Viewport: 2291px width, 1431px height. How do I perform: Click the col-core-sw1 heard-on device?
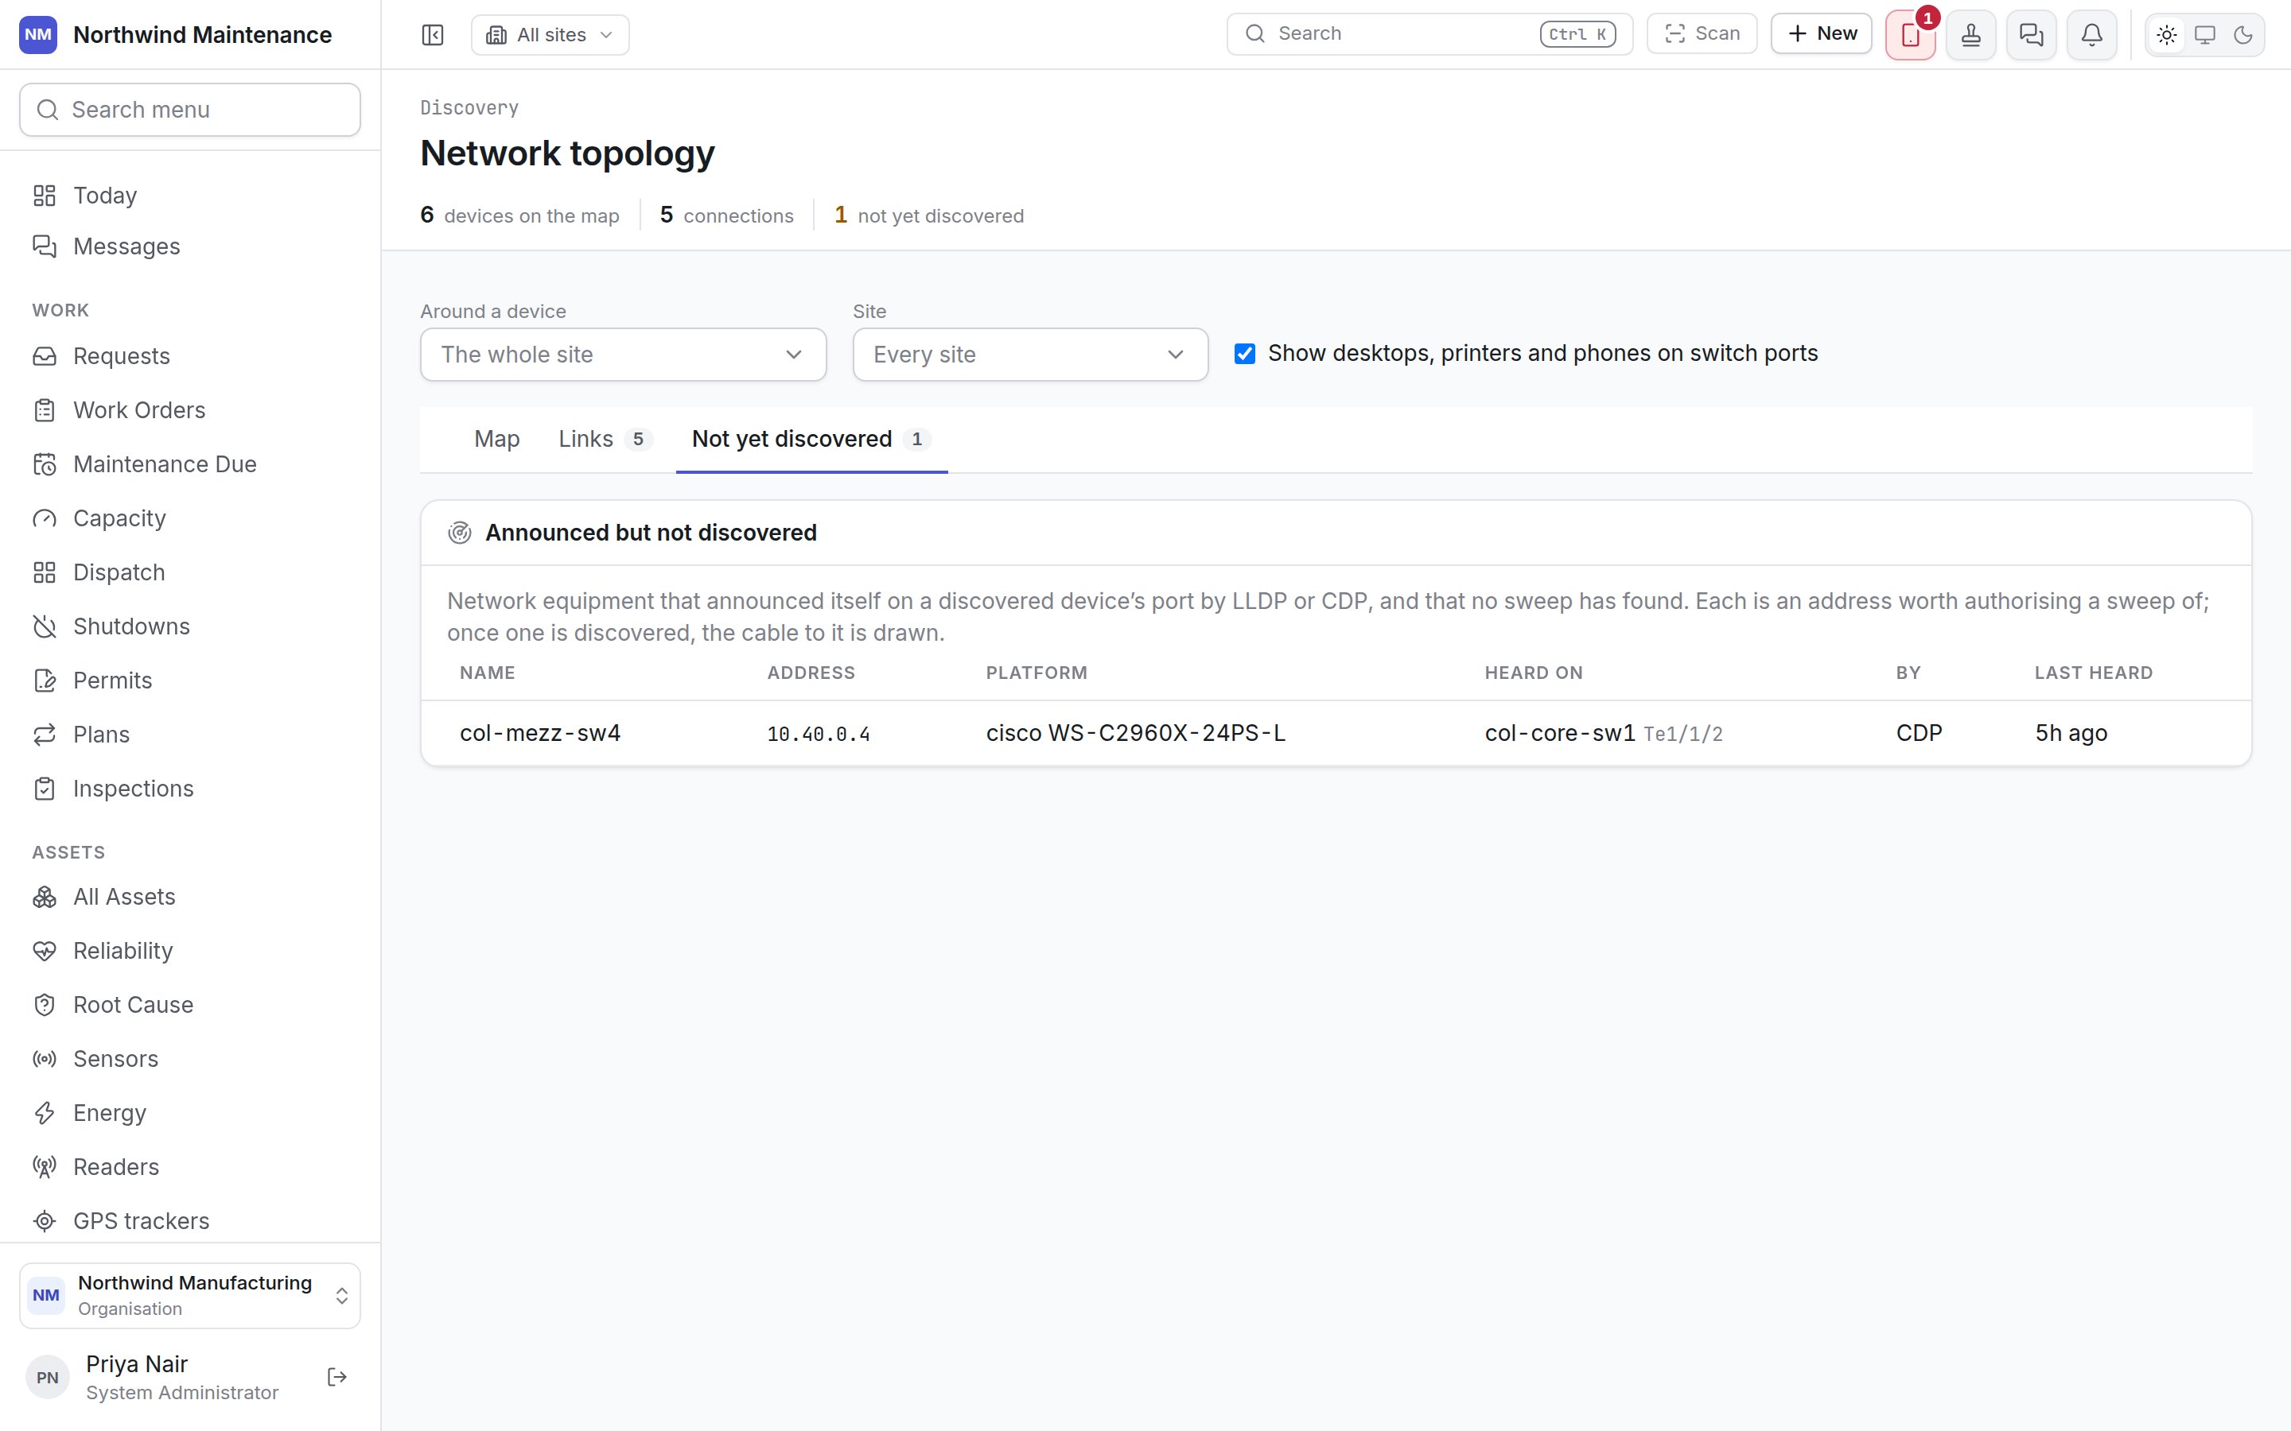1559,734
